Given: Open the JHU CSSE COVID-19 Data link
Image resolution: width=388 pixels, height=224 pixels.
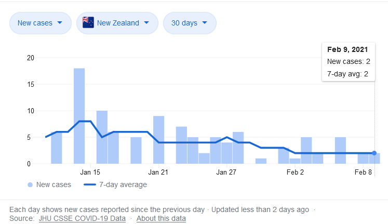Looking at the screenshot, I should (x=82, y=219).
